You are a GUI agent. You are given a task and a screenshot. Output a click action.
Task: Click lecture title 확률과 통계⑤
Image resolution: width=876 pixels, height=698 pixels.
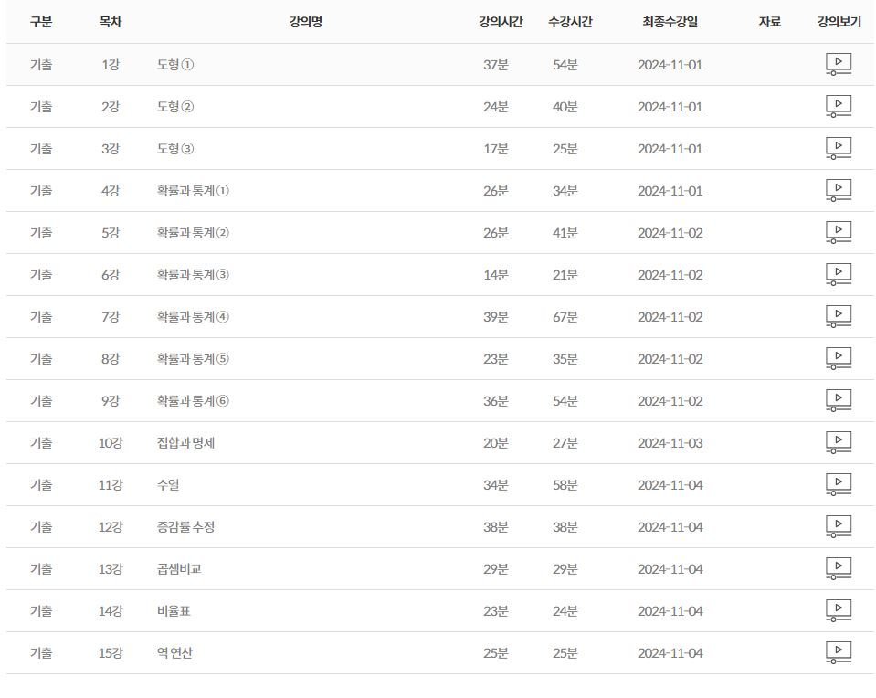[193, 359]
